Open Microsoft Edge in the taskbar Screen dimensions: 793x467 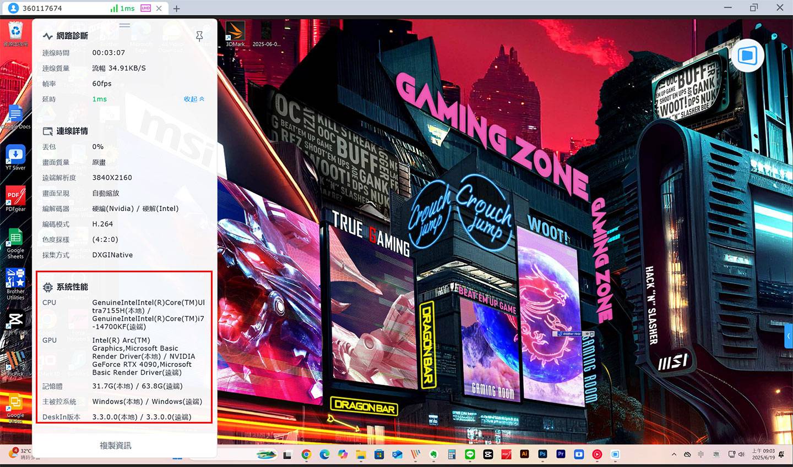[324, 454]
